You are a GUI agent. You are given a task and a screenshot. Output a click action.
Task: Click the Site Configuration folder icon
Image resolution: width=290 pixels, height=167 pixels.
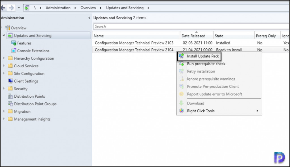pos(10,73)
